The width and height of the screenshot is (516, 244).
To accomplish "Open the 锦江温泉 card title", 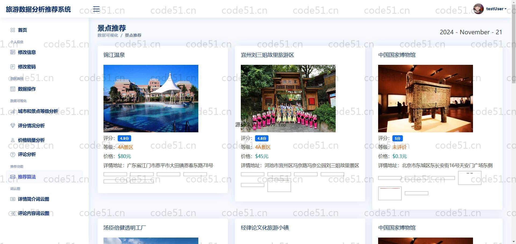I will pos(114,55).
